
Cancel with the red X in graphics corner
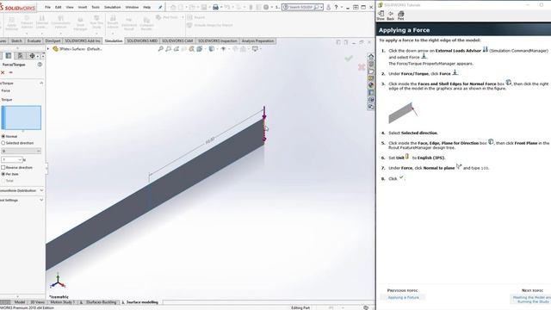click(362, 67)
